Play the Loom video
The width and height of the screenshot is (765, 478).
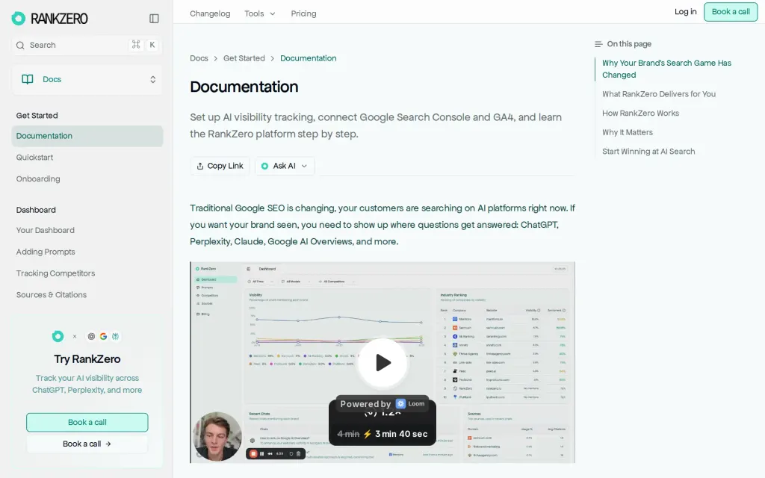(x=382, y=362)
